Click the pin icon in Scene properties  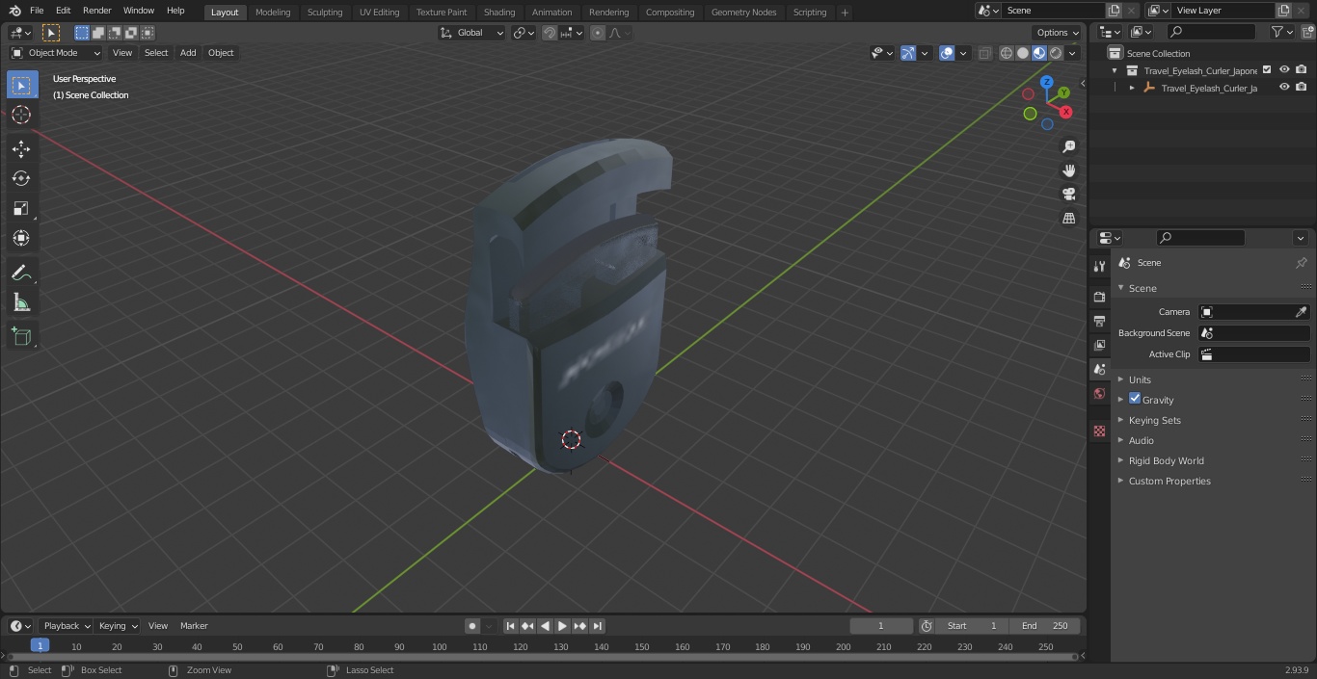(x=1301, y=263)
